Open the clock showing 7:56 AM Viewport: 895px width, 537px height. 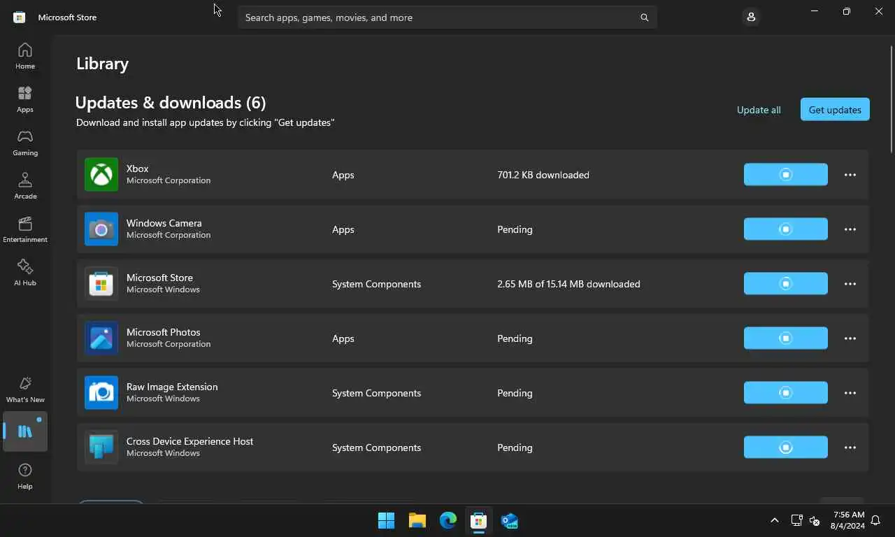[x=848, y=520]
